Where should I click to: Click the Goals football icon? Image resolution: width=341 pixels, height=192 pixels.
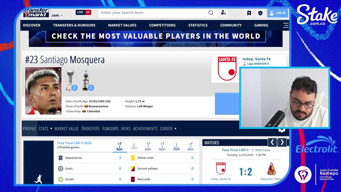pos(60,169)
